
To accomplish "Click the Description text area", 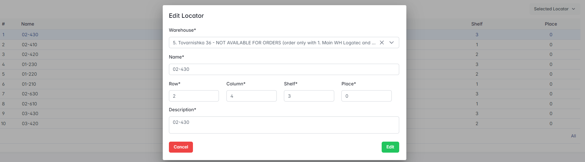I will [x=284, y=125].
